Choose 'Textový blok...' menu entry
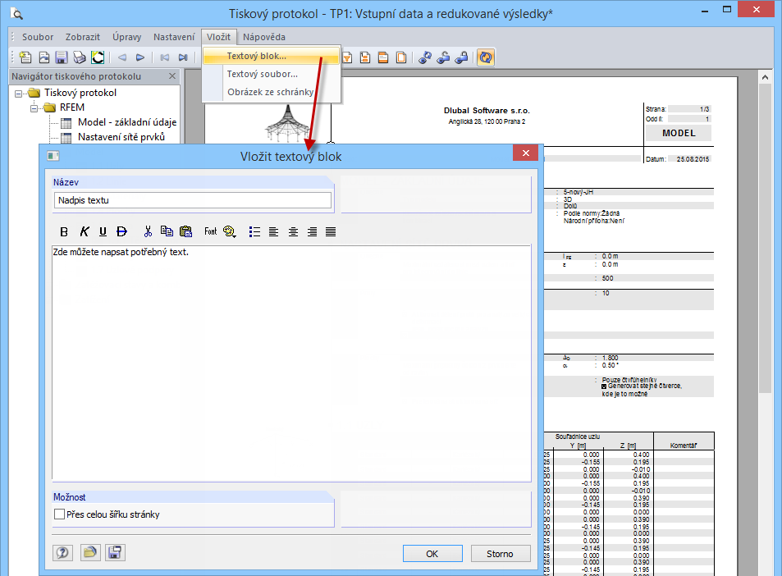Image resolution: width=782 pixels, height=576 pixels. coord(272,56)
